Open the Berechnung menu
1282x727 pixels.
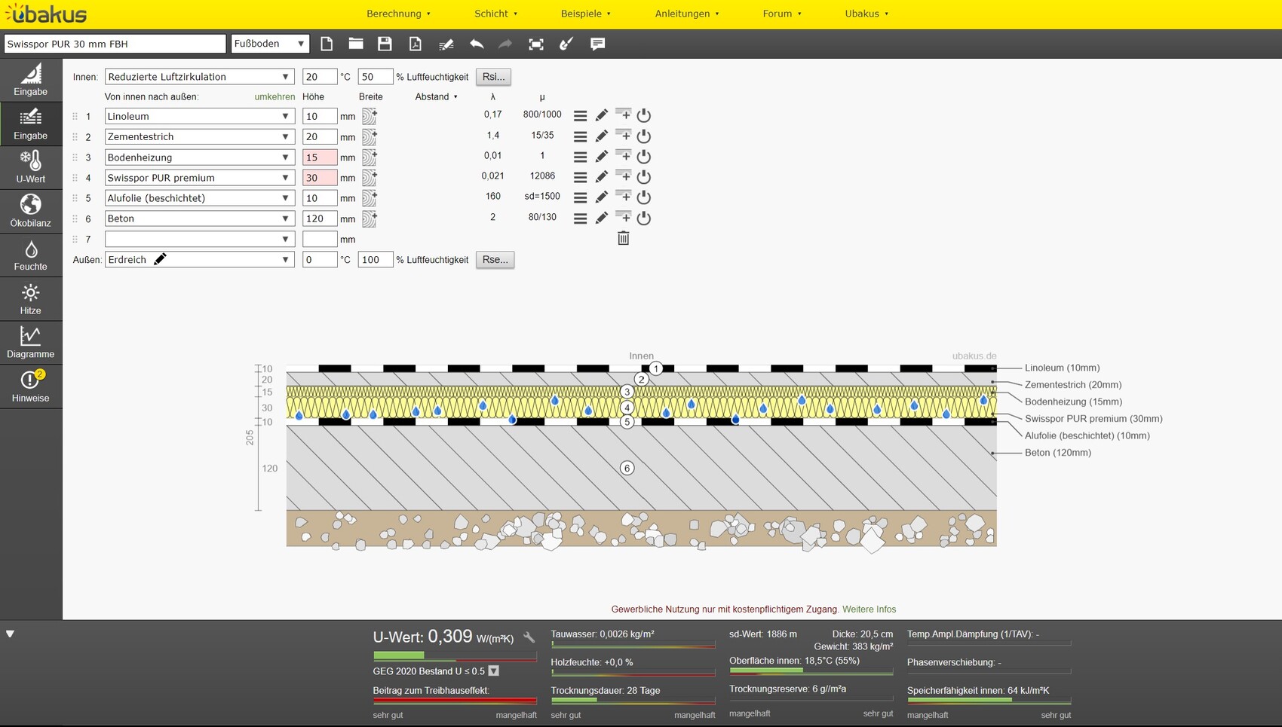point(398,14)
